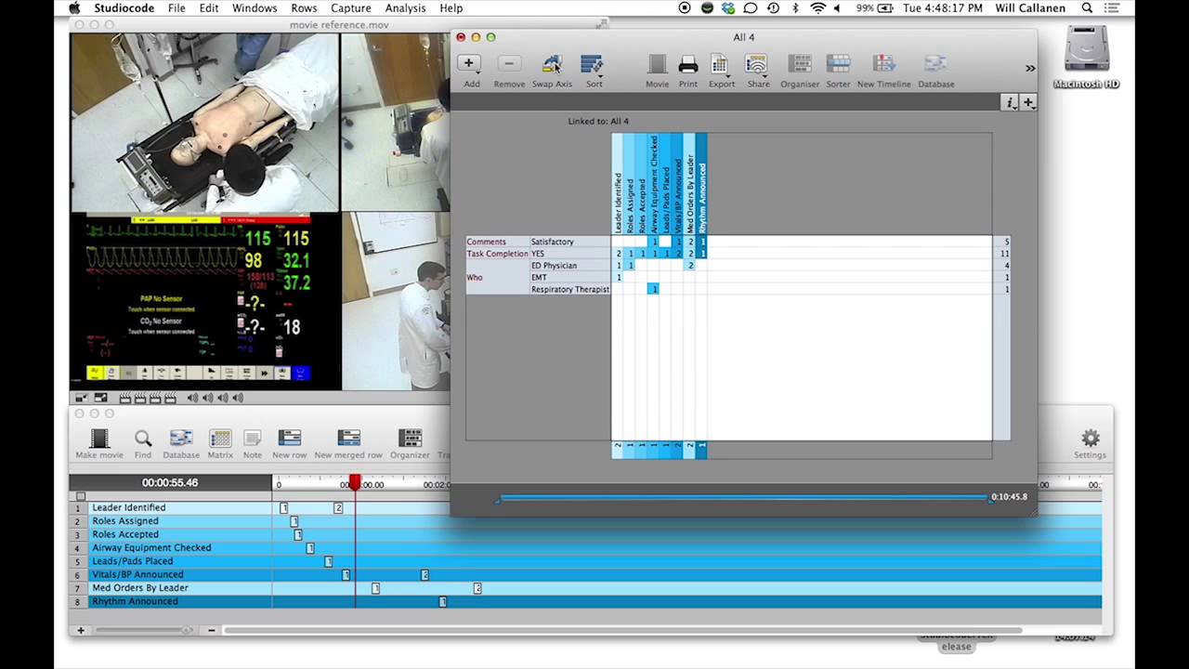
Task: Click the ED Physician row label in matrix
Action: click(x=554, y=266)
